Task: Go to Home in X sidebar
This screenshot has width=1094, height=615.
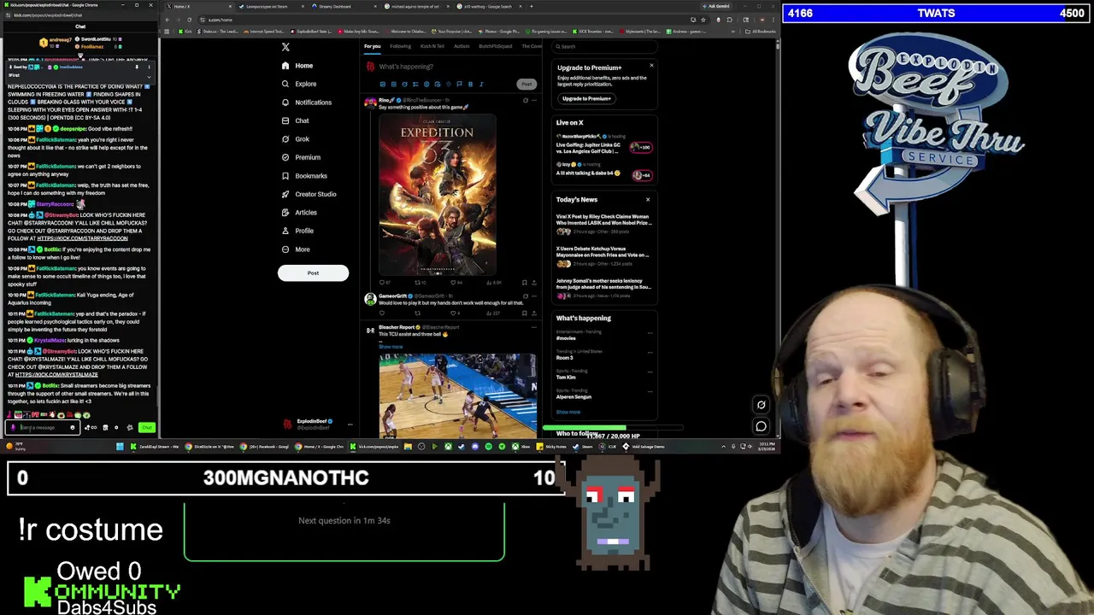Action: [x=297, y=66]
